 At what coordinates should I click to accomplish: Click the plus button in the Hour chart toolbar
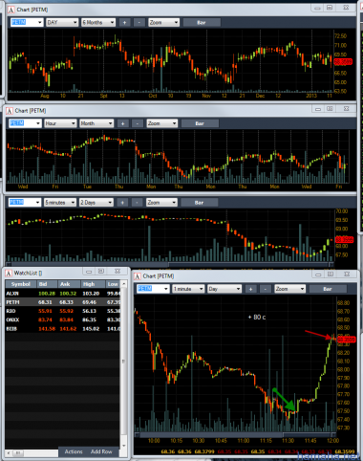[x=122, y=123]
